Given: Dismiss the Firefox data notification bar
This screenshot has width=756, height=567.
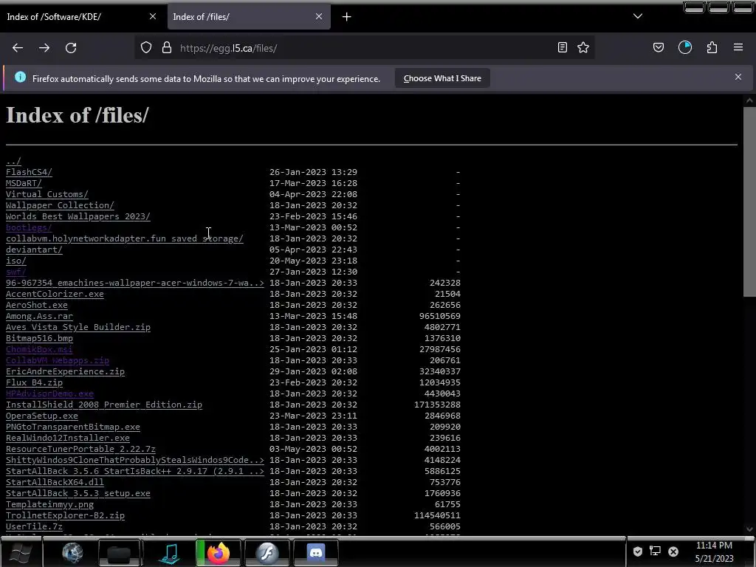Looking at the screenshot, I should pos(738,77).
